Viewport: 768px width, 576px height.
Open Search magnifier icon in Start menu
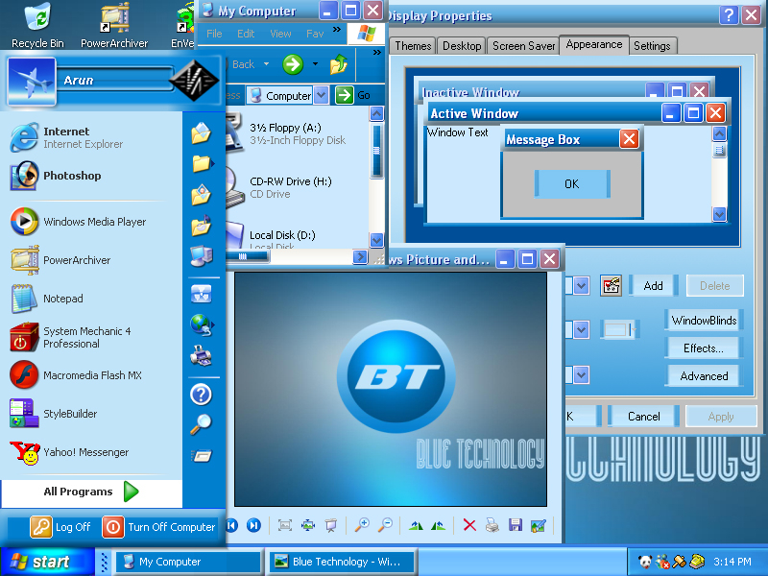(x=201, y=424)
